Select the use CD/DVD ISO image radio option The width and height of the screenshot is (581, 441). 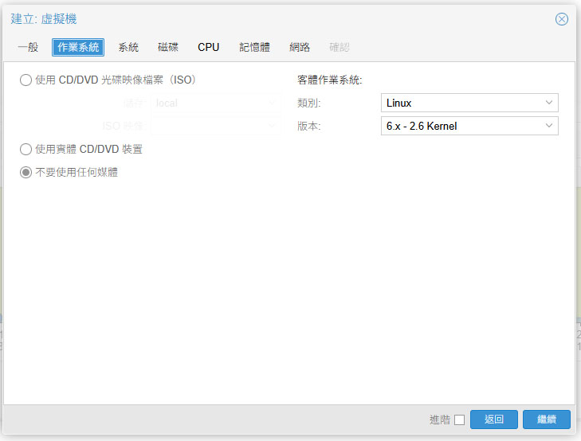26,80
